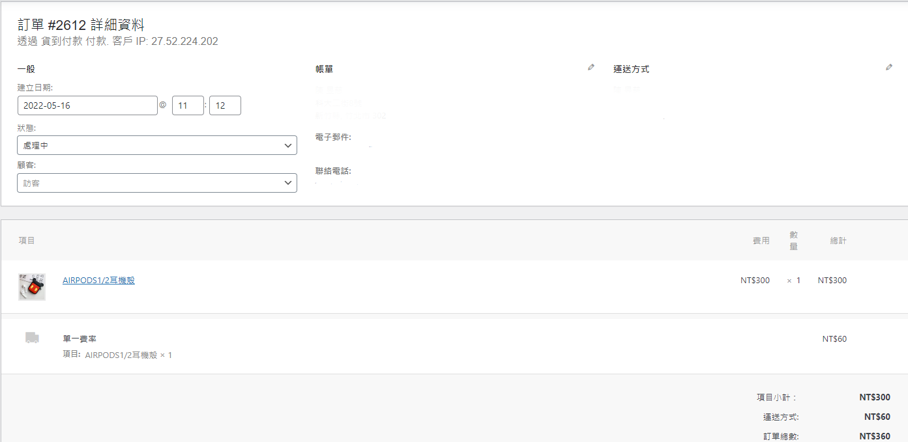Click the order total amount NT$360
Screen dimensions: 908x442
pyautogui.click(x=875, y=436)
